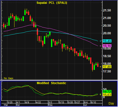
Task: Click the 4/1 date marker
Action: point(18,102)
